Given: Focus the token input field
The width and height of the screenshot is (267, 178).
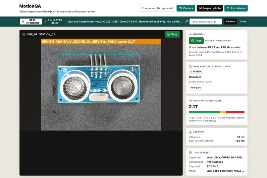Looking at the screenshot, I should coord(205,22).
